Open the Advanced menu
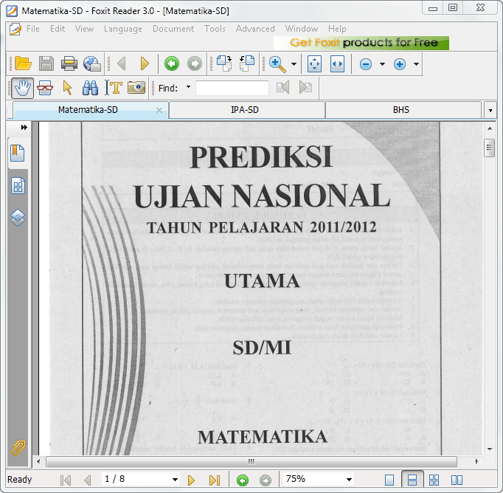 pos(255,29)
